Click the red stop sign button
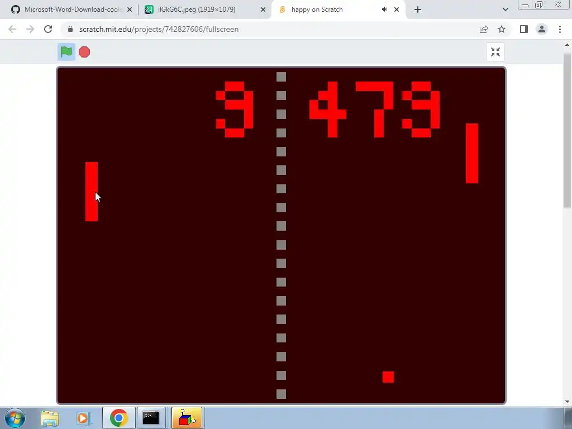The width and height of the screenshot is (572, 429). coord(84,52)
